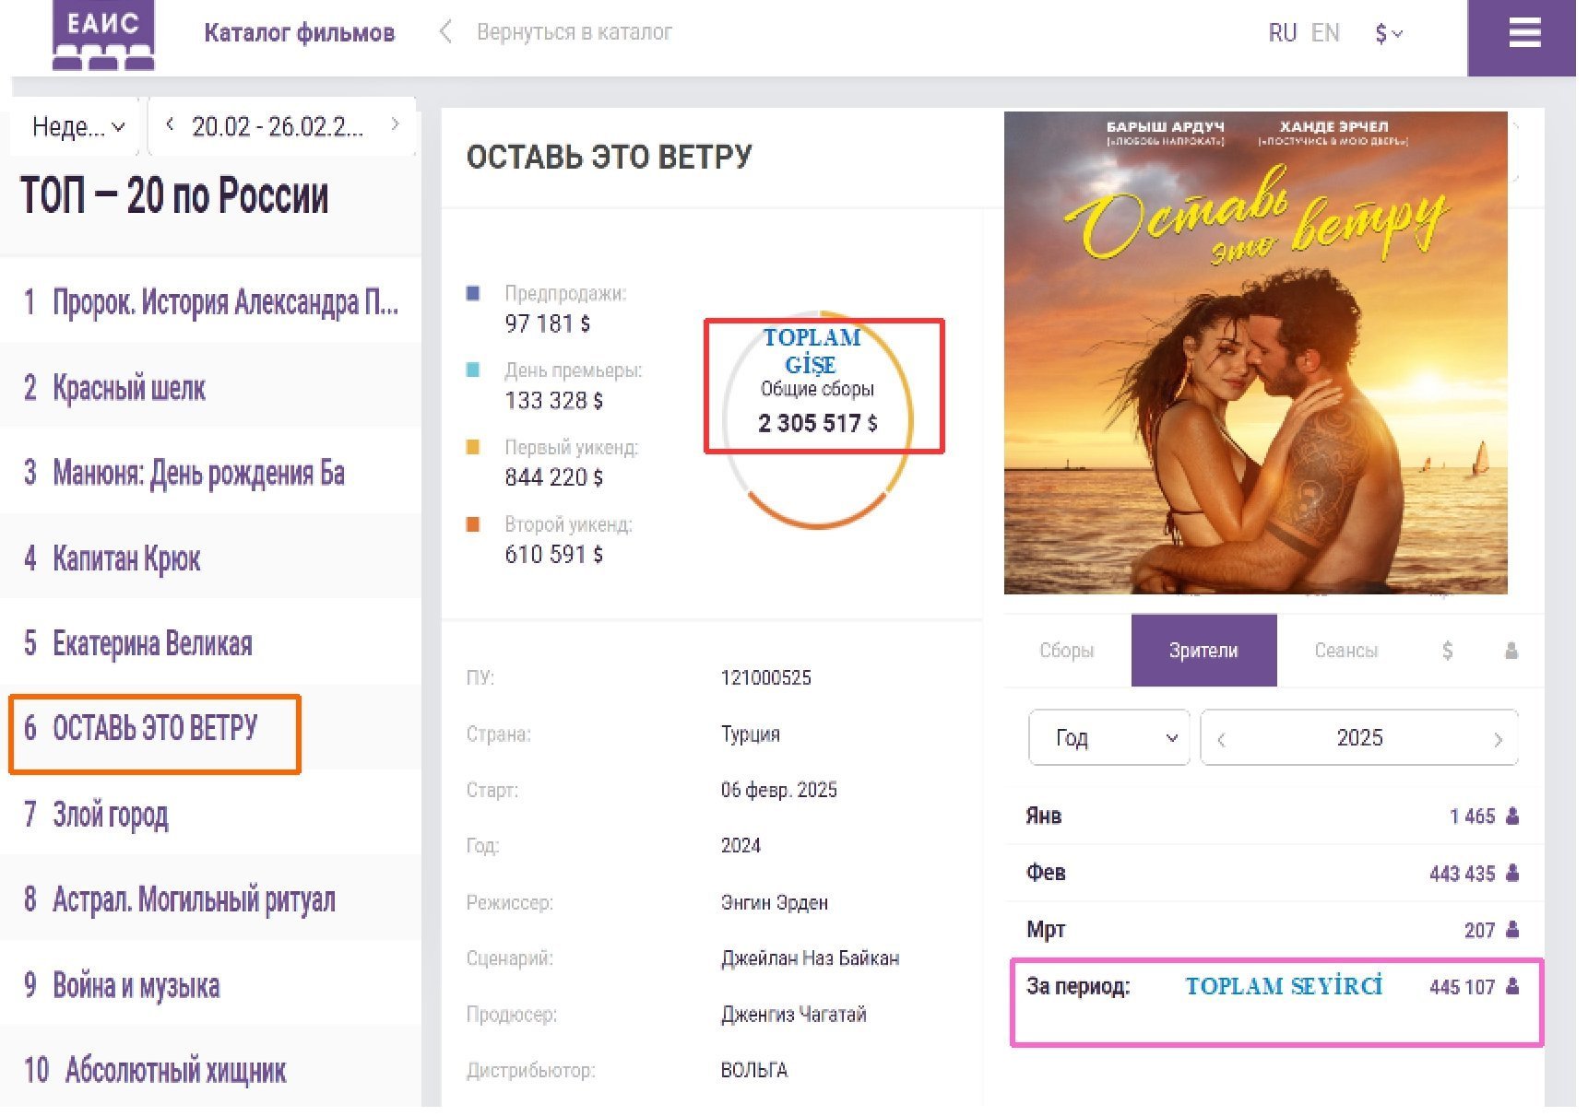Switch view to dollar sign icon tab
1588x1116 pixels.
click(x=1447, y=651)
